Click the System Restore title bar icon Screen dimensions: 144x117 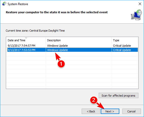pyautogui.click(x=4, y=4)
